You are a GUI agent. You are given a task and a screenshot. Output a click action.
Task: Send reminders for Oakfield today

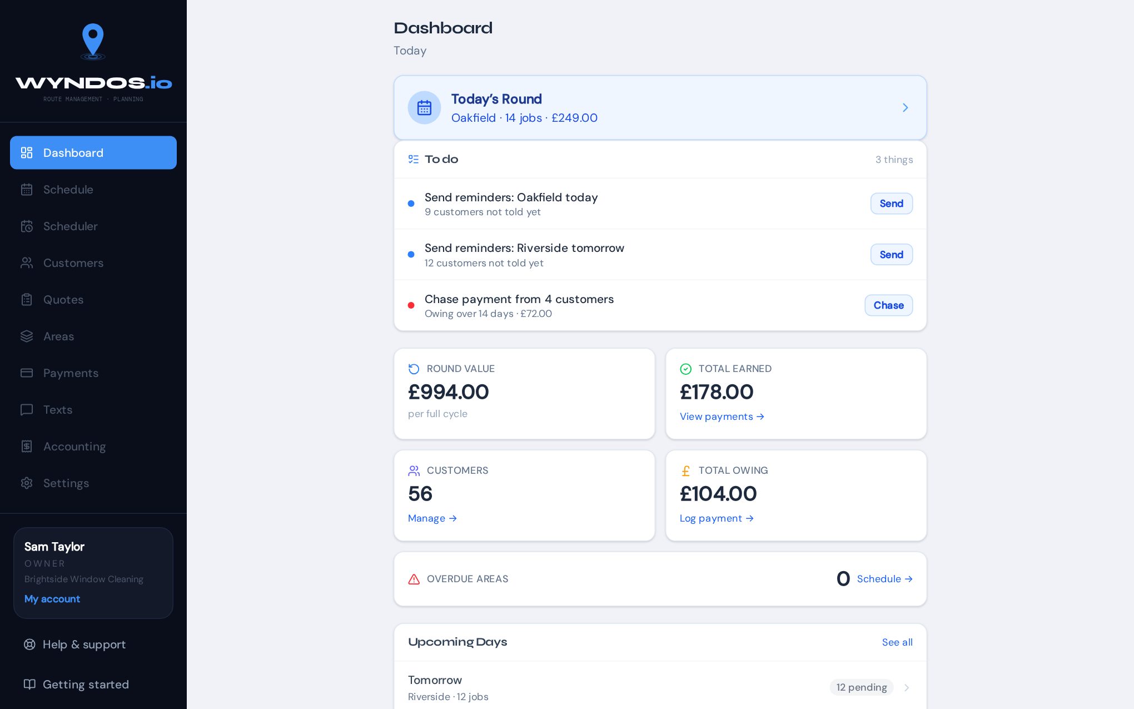click(892, 204)
